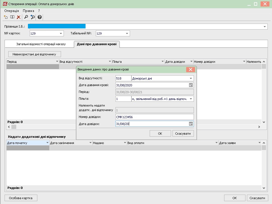The height and width of the screenshot is (204, 272).
Task: Open the Вид оплати column filter arrow
Action: (216, 143)
